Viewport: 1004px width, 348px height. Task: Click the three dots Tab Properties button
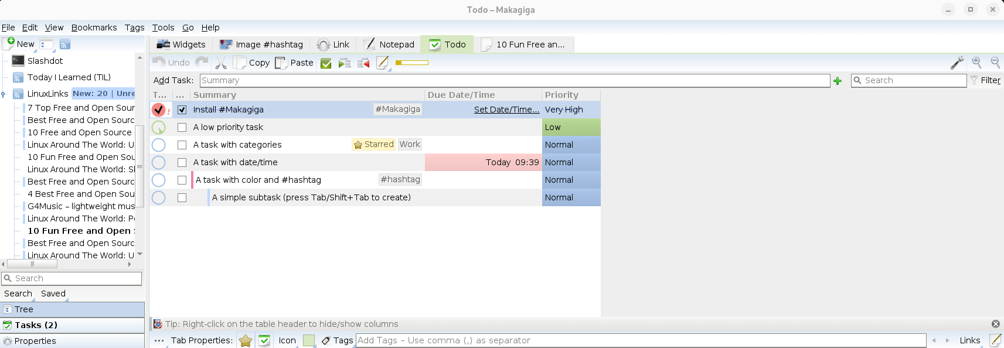pyautogui.click(x=159, y=340)
